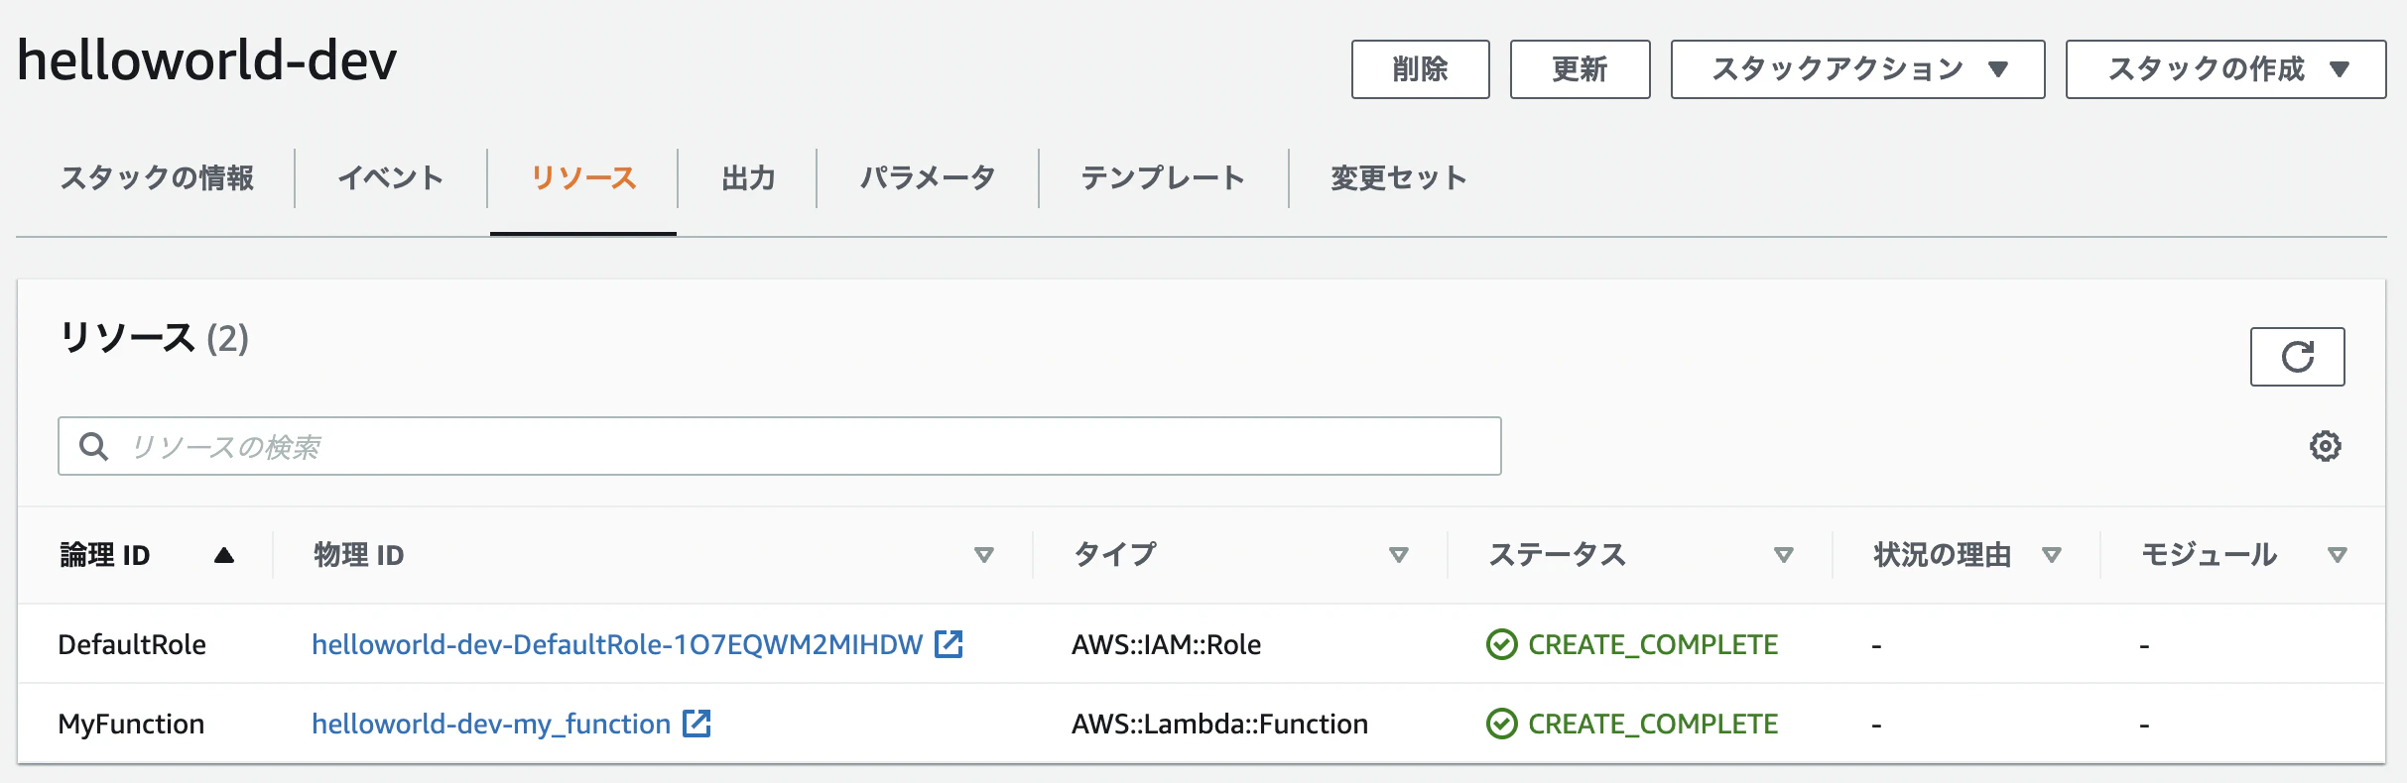Switch to the イベント tab

(x=391, y=178)
